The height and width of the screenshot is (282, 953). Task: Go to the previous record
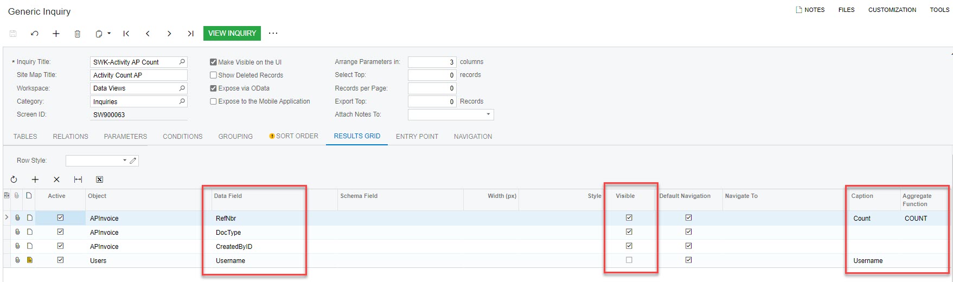click(148, 34)
